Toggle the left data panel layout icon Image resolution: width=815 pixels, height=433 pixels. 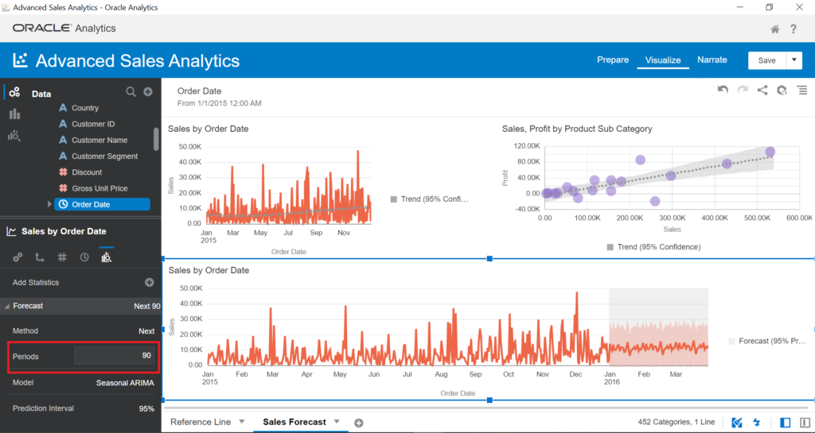click(786, 423)
